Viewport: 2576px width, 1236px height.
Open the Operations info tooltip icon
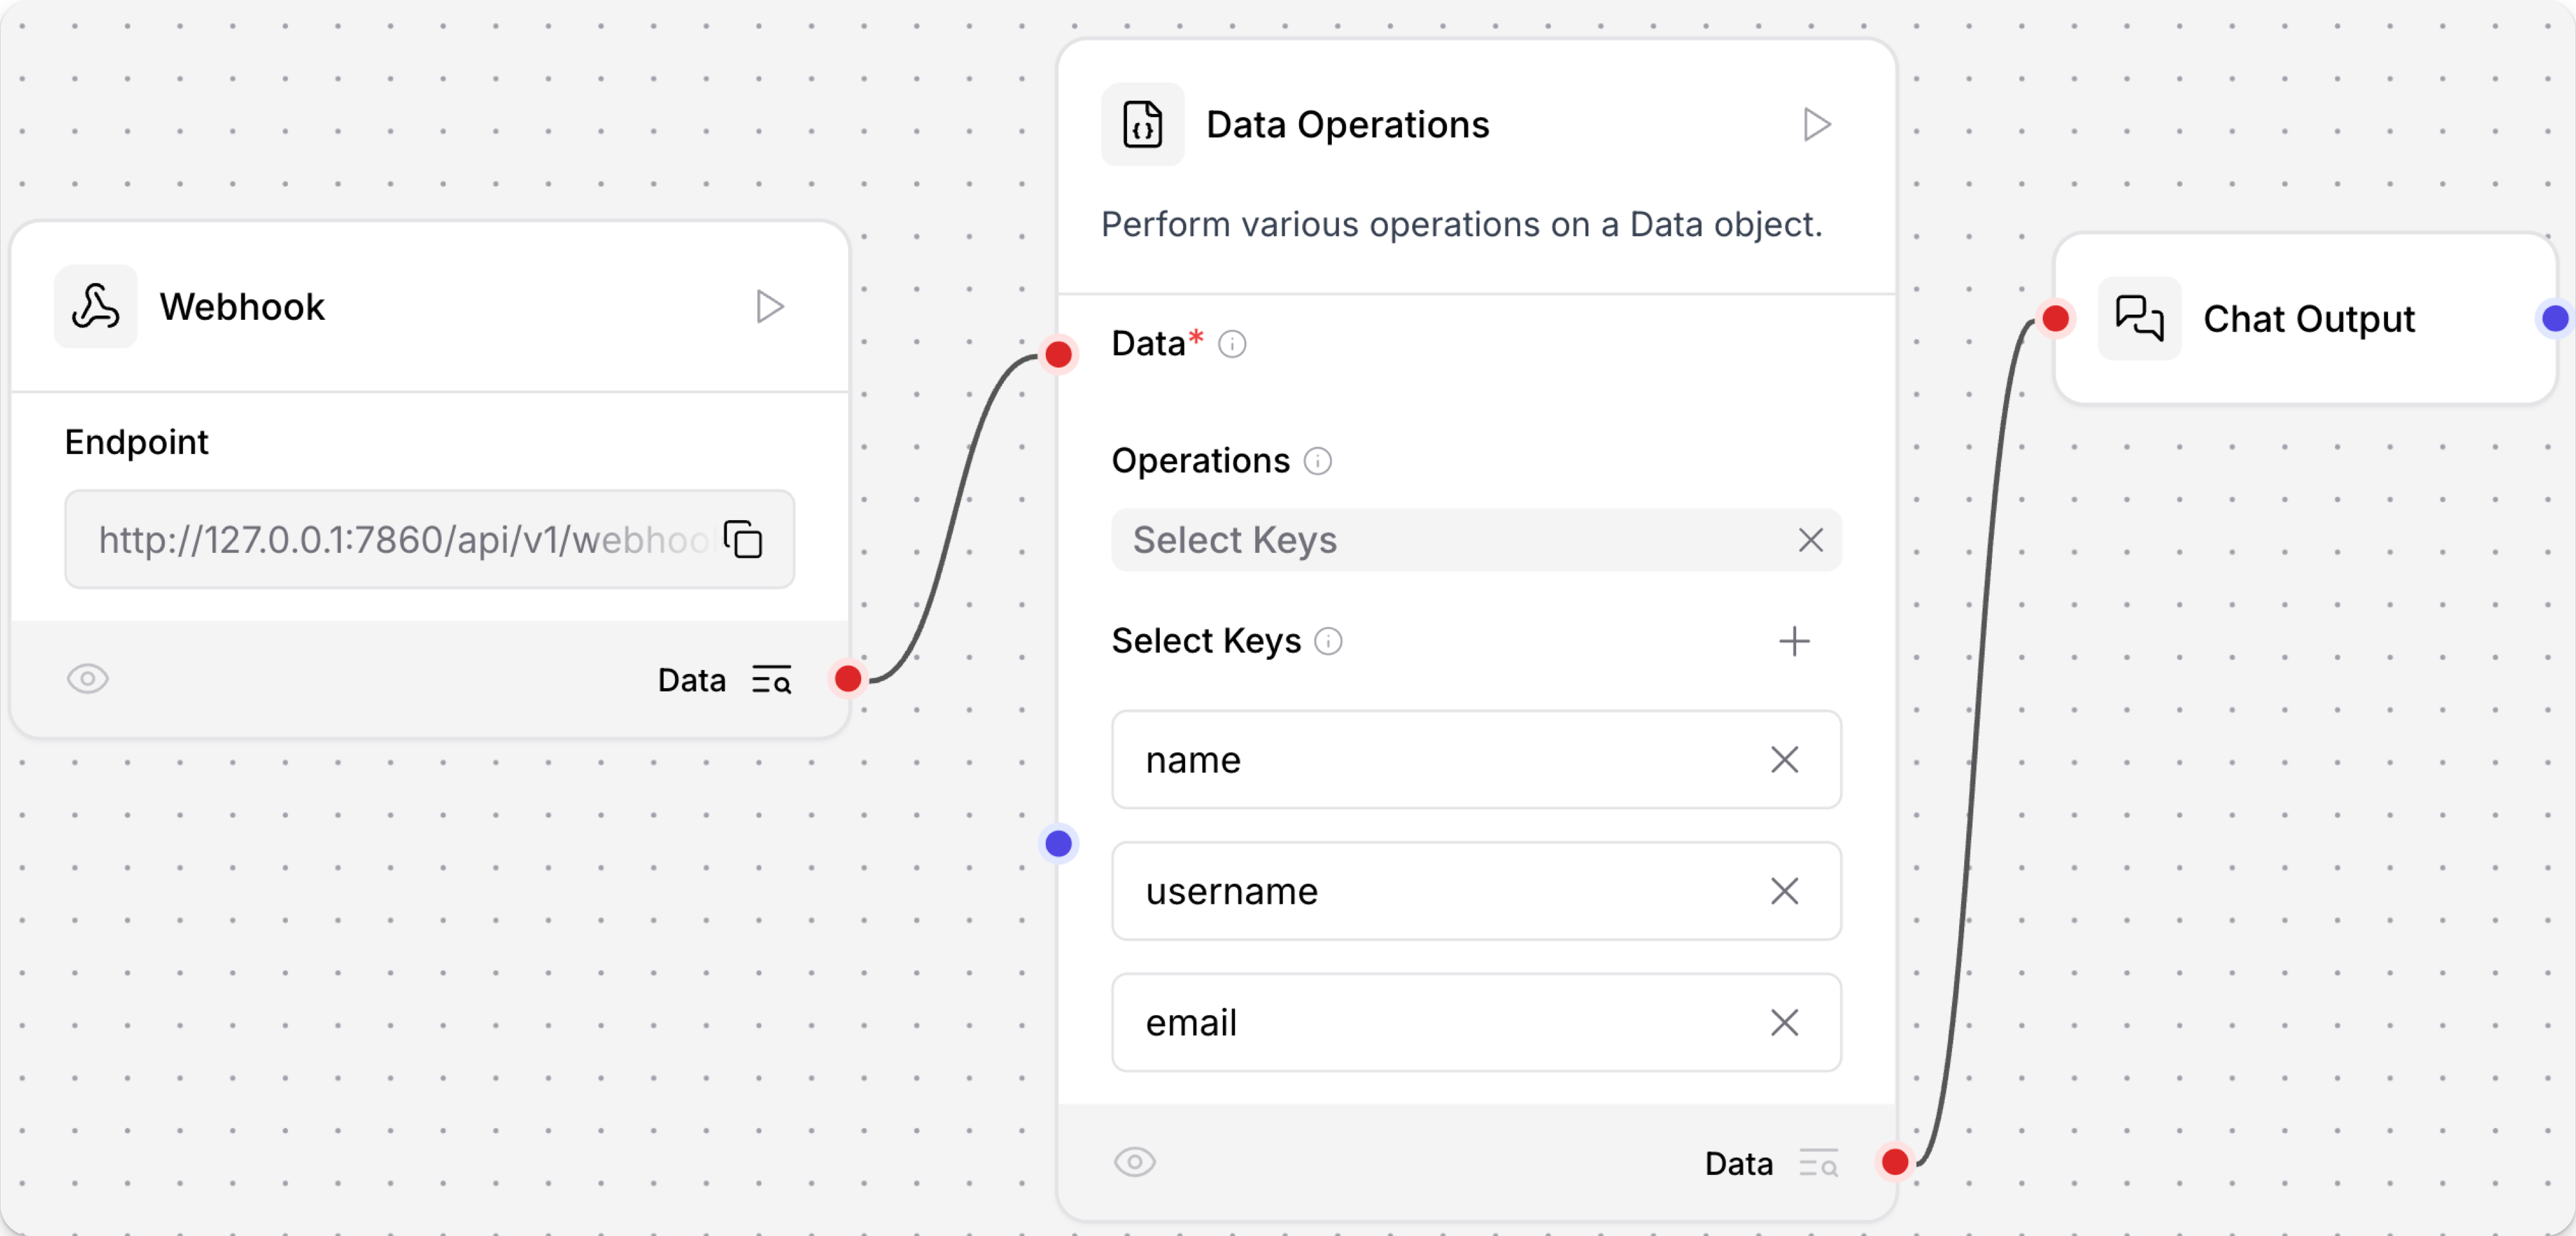[x=1318, y=461]
